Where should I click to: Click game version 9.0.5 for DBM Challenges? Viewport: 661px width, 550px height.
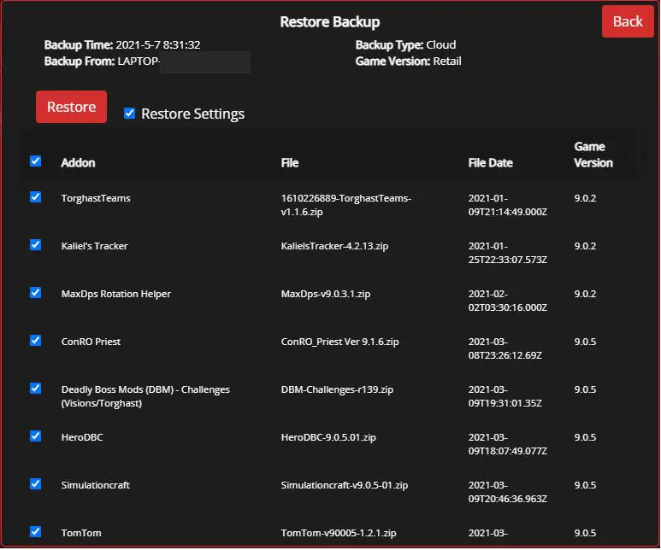(585, 389)
